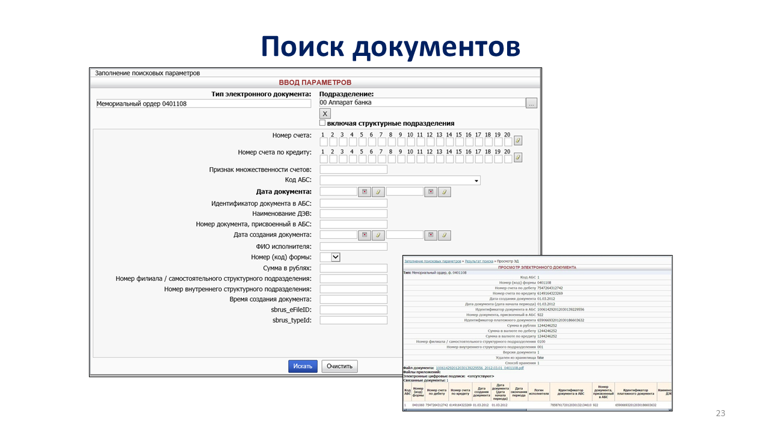
Task: Click the Искать button
Action: pyautogui.click(x=303, y=366)
